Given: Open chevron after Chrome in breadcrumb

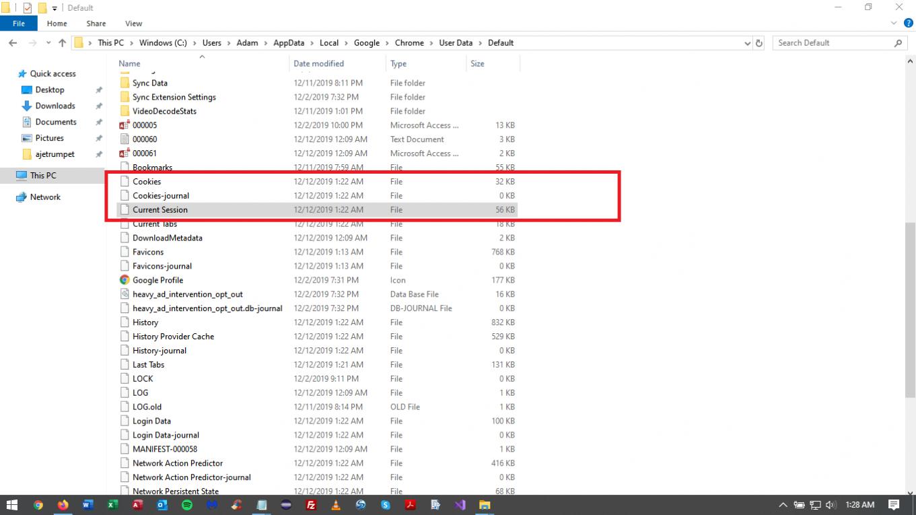Looking at the screenshot, I should [431, 42].
